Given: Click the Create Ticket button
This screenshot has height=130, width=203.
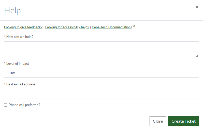Looking at the screenshot, I should point(183,121).
